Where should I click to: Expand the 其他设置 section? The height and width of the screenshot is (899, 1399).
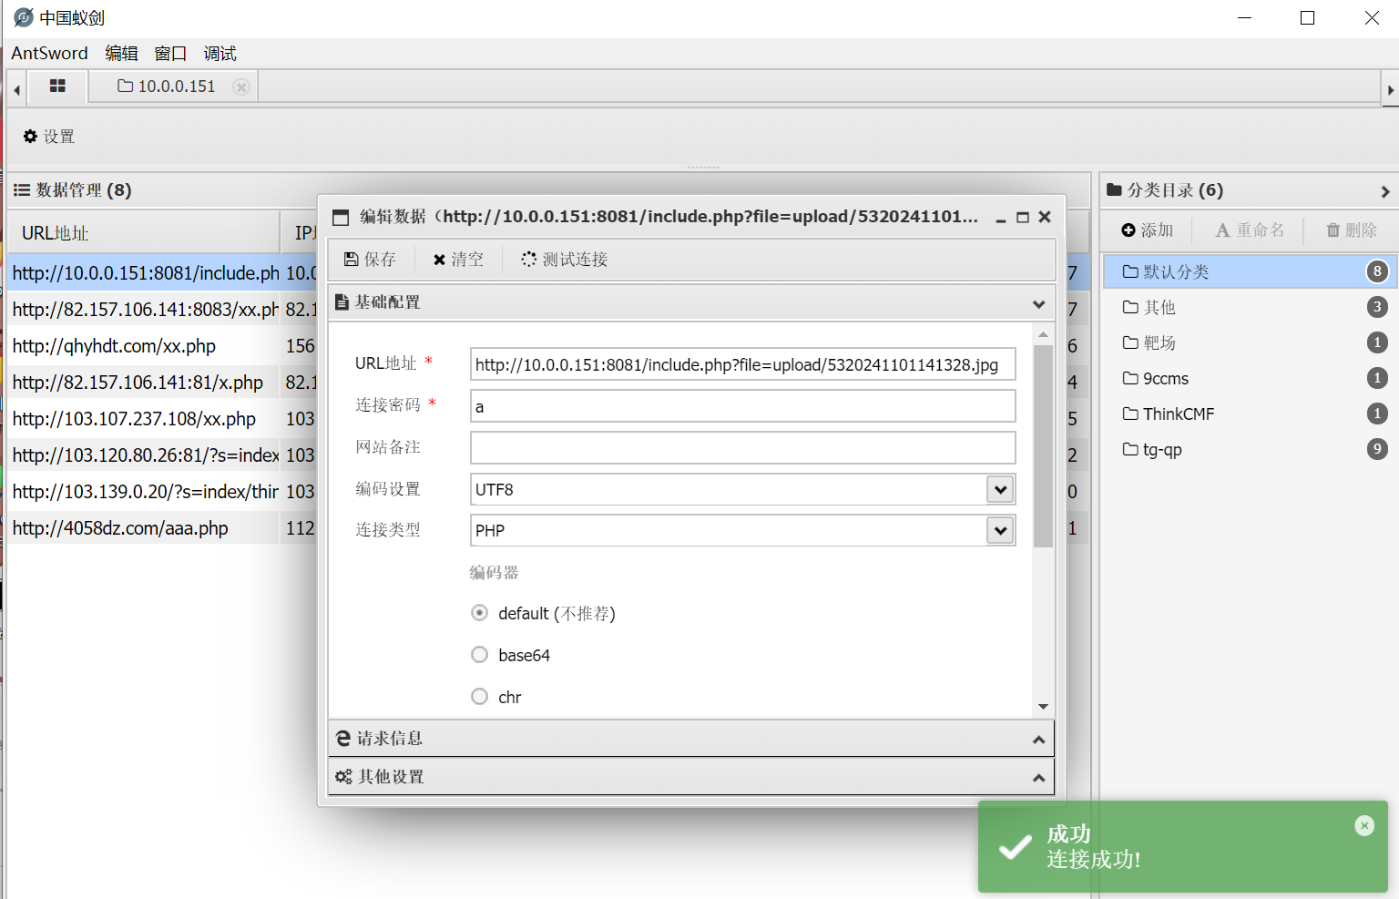click(1038, 778)
